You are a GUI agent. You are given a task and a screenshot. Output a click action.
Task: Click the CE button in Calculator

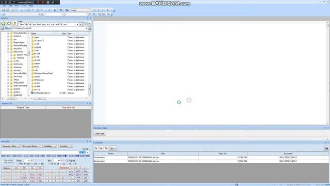76,168
